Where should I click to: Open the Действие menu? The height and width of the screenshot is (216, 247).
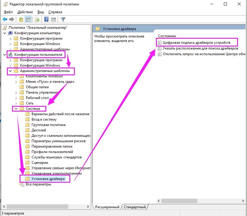coord(25,12)
